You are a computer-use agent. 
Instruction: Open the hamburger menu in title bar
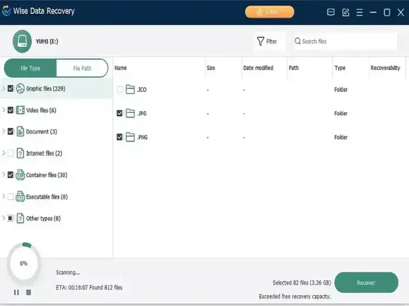click(x=359, y=12)
